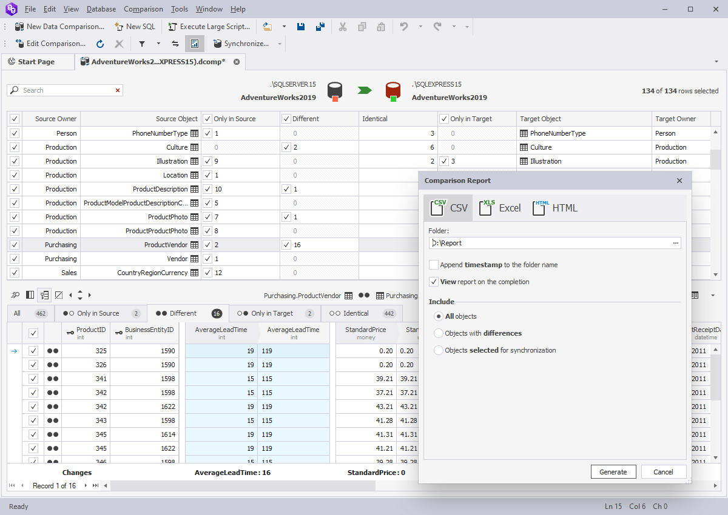The width and height of the screenshot is (728, 515).
Task: Click the Generate button
Action: coord(613,471)
